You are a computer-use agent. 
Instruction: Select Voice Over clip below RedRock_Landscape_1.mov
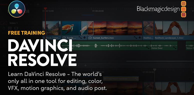pos(164,46)
